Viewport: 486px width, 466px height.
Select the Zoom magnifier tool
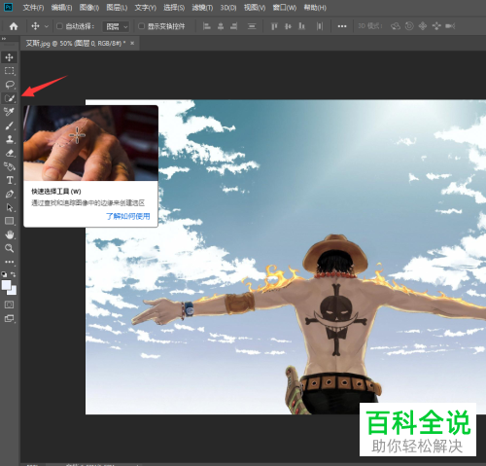click(9, 248)
